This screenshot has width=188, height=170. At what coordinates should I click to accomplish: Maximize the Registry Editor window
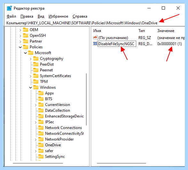click(163, 8)
